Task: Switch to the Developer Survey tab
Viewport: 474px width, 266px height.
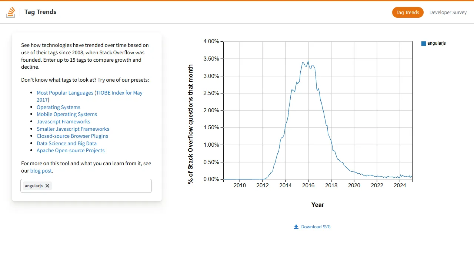Action: point(448,12)
